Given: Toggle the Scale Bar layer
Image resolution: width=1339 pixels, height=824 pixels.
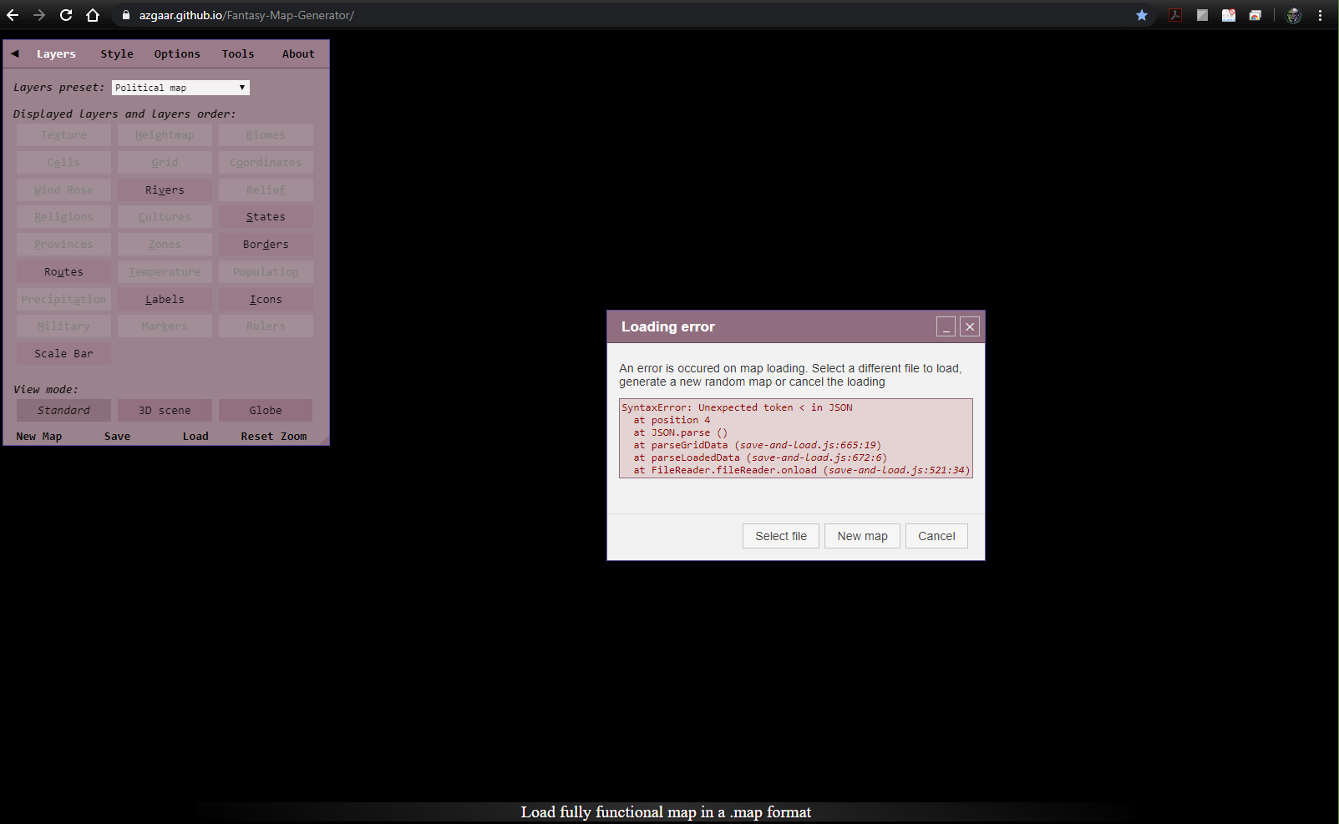Looking at the screenshot, I should tap(63, 354).
